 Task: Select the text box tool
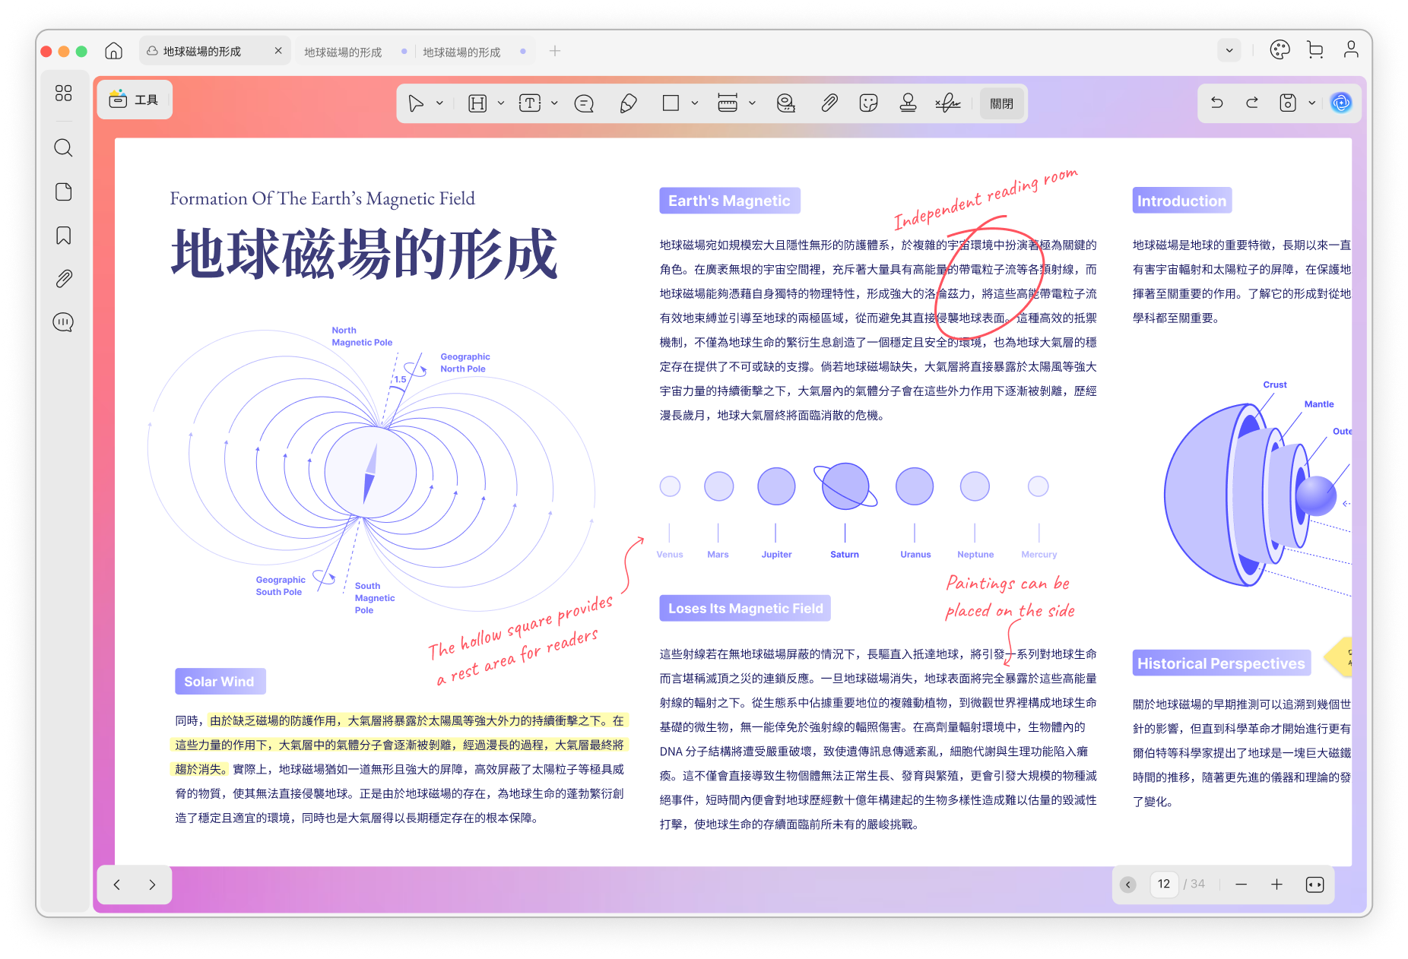pyautogui.click(x=530, y=103)
